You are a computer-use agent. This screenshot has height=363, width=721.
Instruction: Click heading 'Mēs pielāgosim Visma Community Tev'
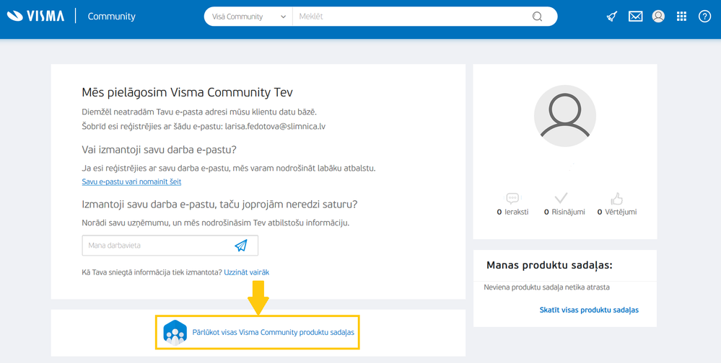coord(187,93)
